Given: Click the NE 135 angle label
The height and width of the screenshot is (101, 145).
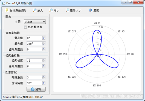Looking at the screenshot, I should tap(122, 77).
